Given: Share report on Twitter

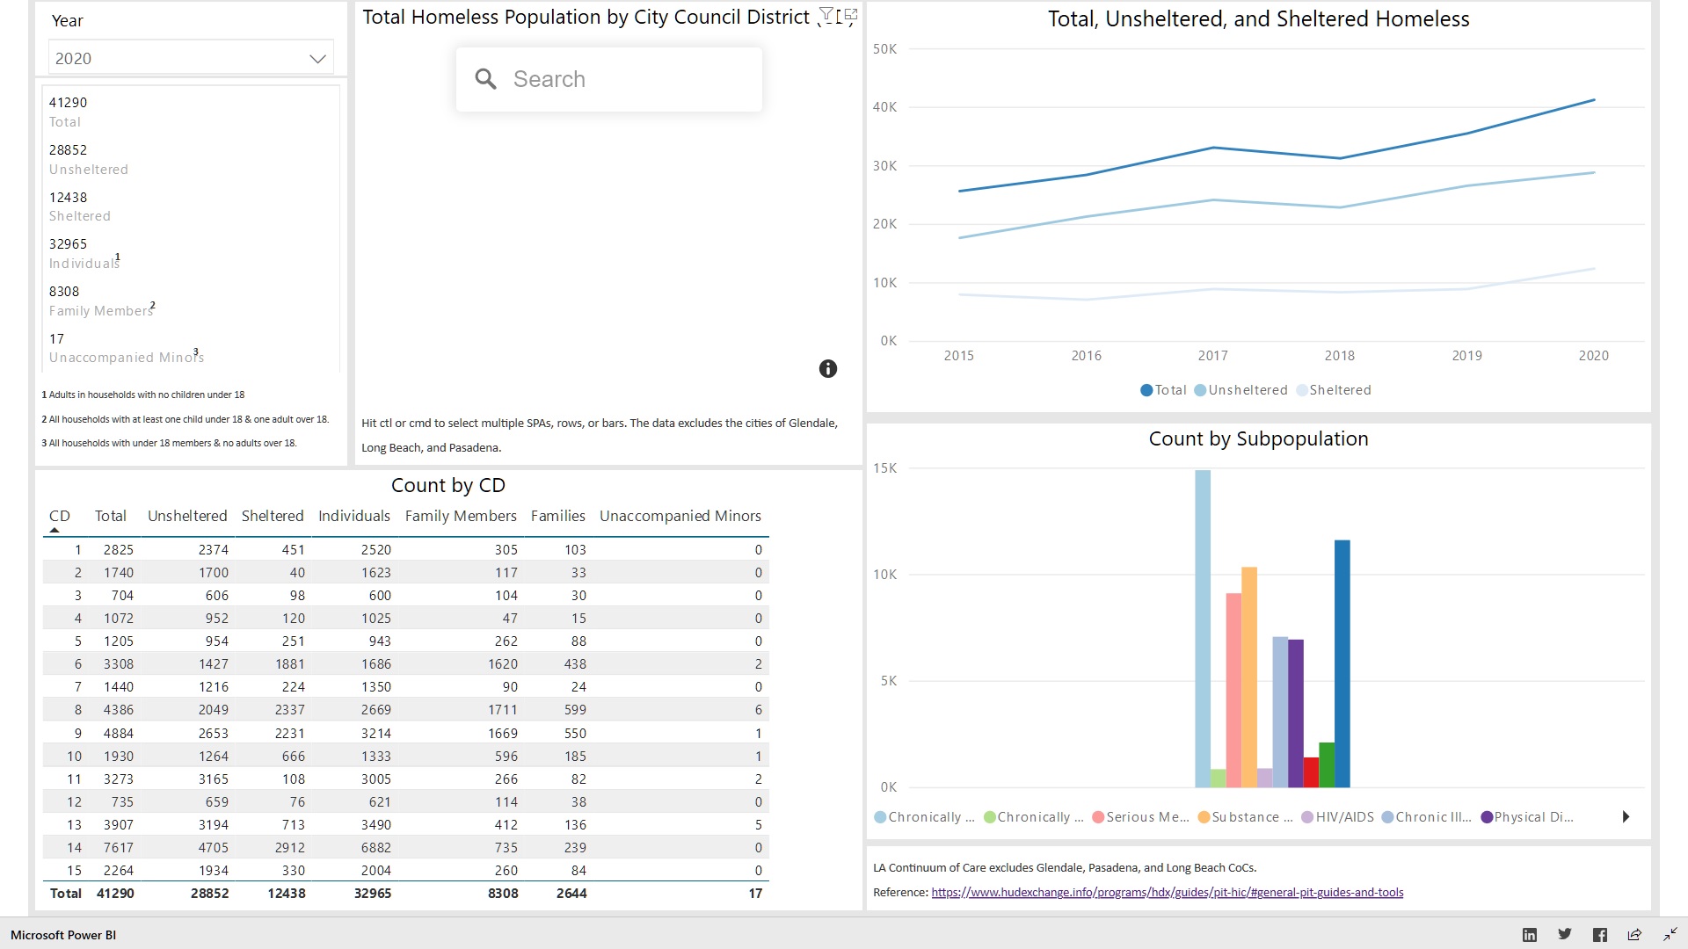Looking at the screenshot, I should tap(1565, 935).
